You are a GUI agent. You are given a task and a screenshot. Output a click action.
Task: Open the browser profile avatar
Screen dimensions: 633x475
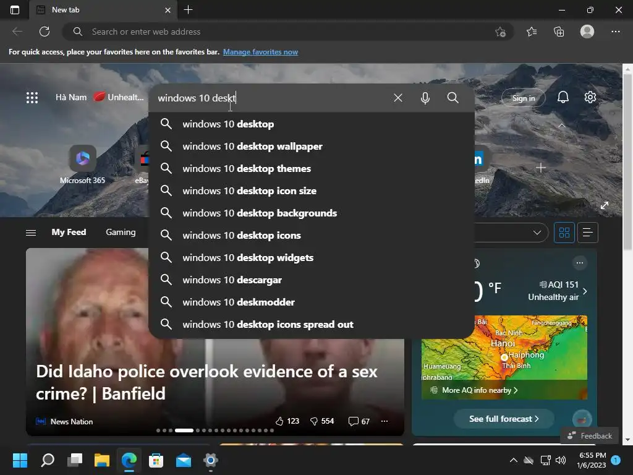[x=587, y=32]
